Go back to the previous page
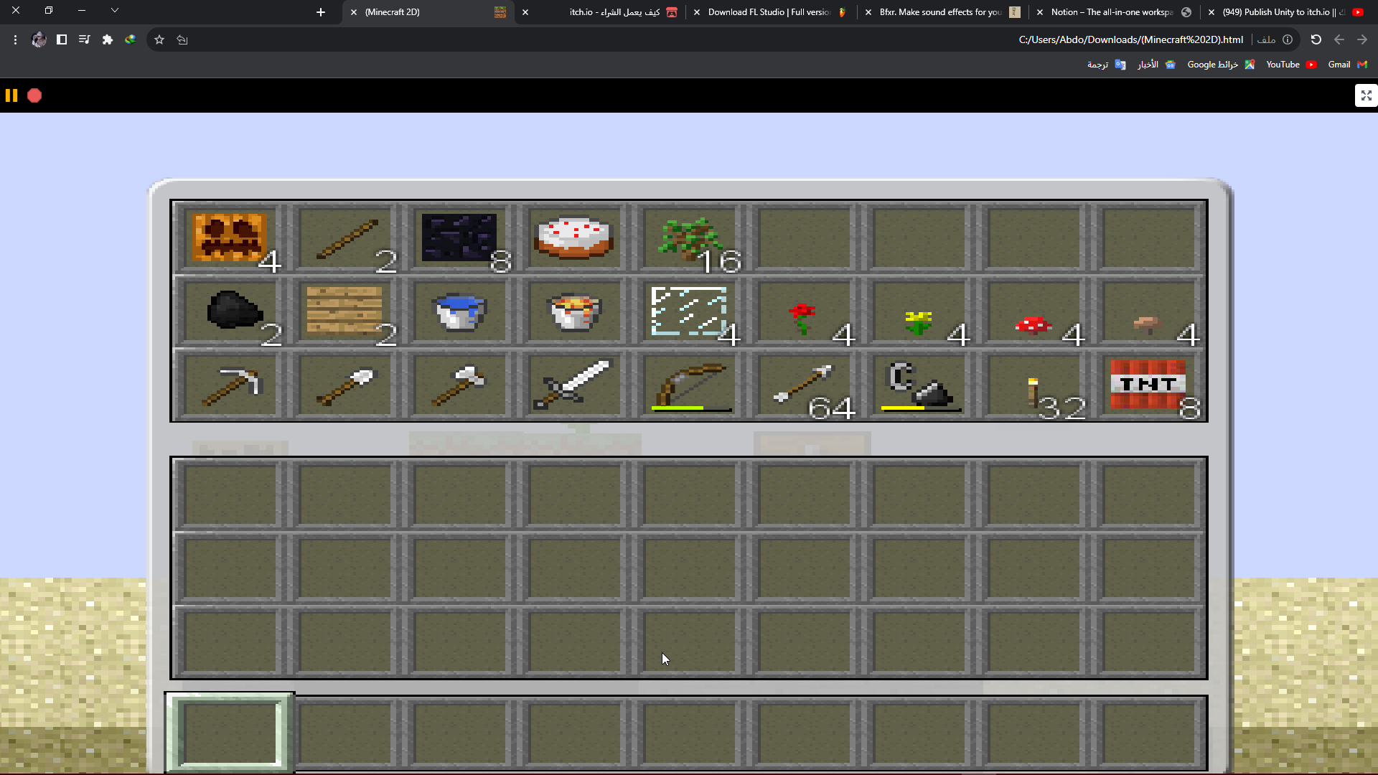The width and height of the screenshot is (1378, 775). [1362, 40]
